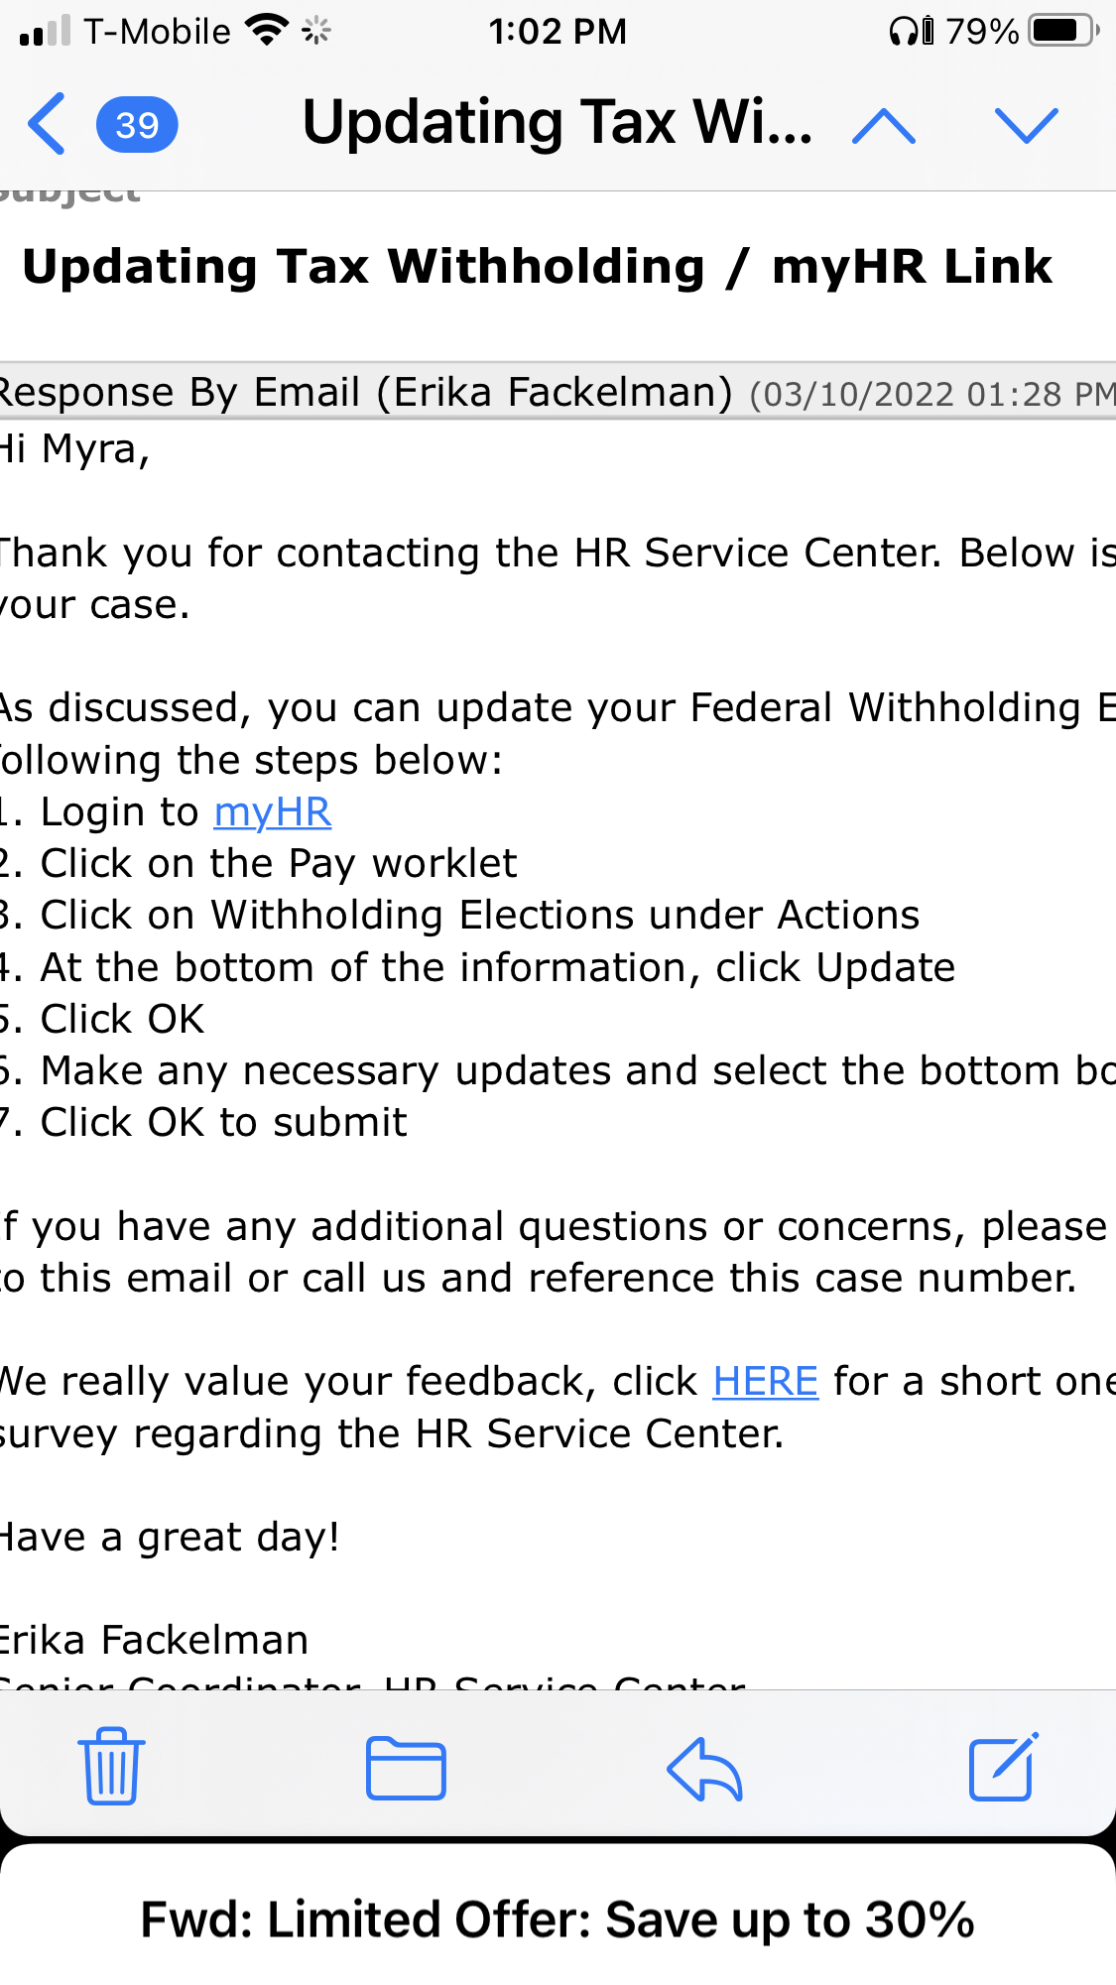The width and height of the screenshot is (1116, 1985).
Task: Open the HERE feedback survey link
Action: point(766,1382)
